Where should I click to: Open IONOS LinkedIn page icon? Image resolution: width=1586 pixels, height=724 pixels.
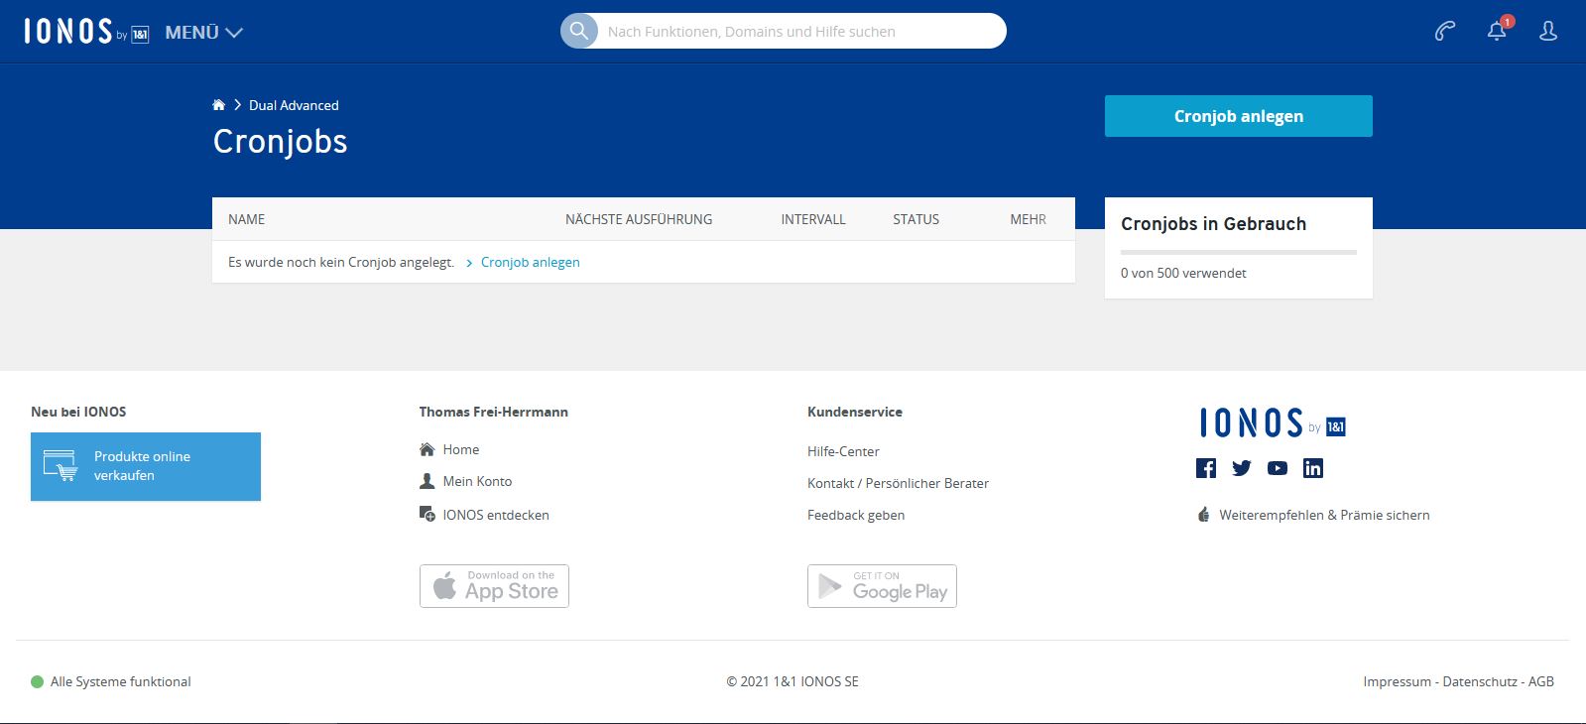[1313, 468]
